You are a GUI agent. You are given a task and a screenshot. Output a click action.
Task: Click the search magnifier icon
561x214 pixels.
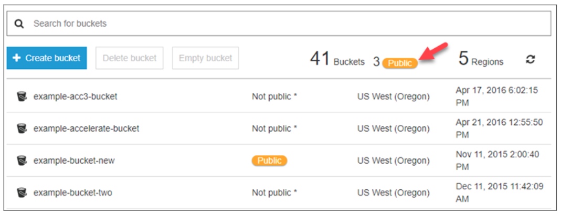19,24
